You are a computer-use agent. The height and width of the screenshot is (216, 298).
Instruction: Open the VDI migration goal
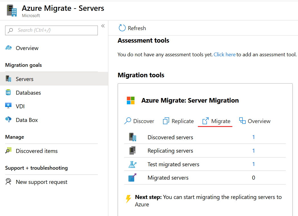click(x=20, y=106)
